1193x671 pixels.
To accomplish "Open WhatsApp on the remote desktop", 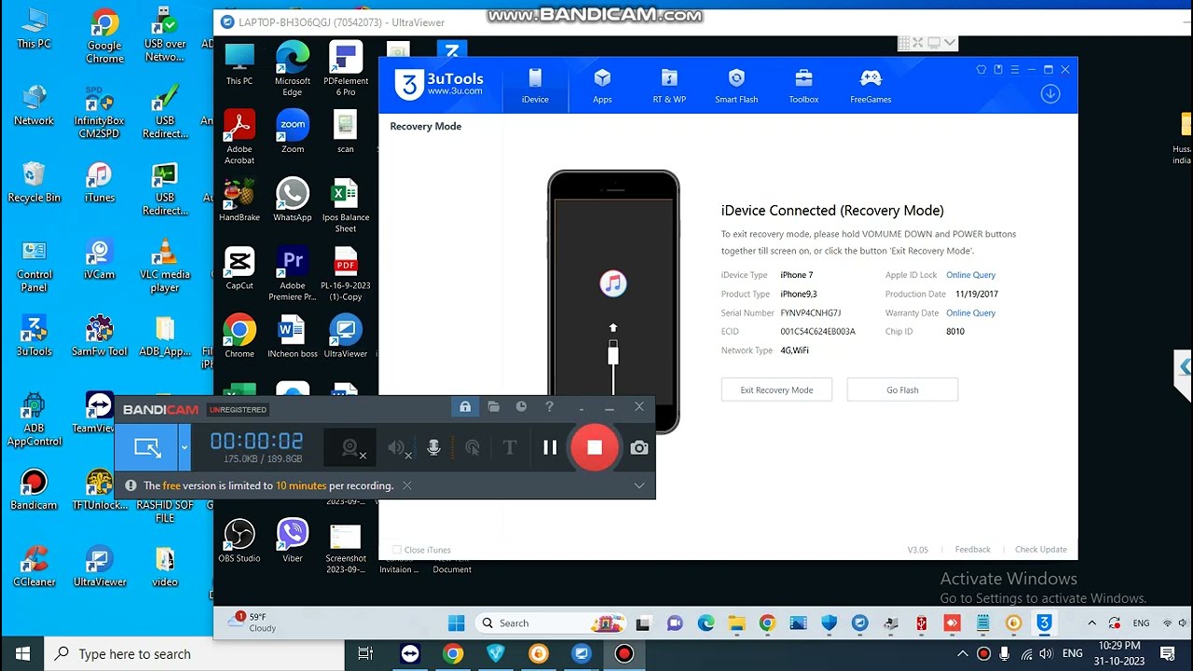I will coord(293,200).
